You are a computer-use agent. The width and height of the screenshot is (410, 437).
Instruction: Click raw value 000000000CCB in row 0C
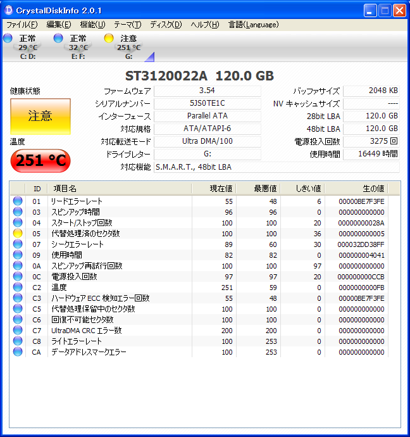(x=361, y=277)
